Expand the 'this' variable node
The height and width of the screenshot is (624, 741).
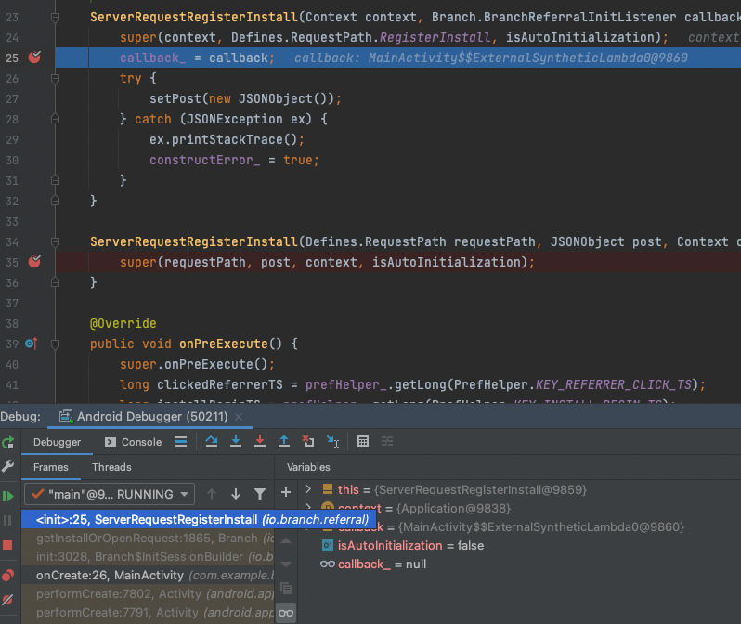click(x=308, y=489)
